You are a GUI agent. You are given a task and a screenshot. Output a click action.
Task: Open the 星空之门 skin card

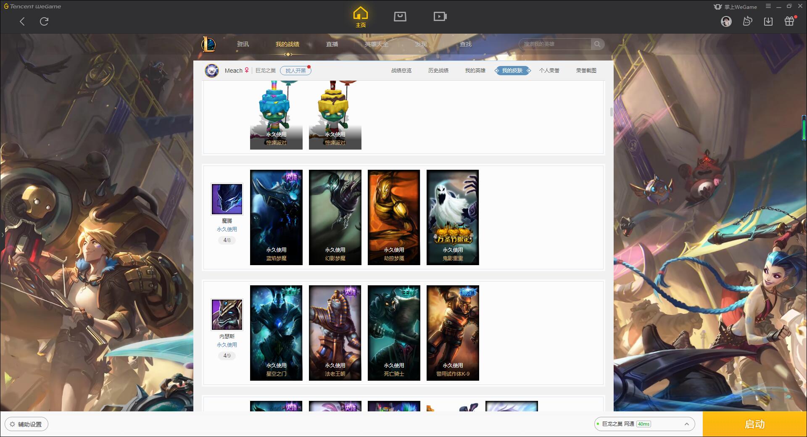point(276,333)
